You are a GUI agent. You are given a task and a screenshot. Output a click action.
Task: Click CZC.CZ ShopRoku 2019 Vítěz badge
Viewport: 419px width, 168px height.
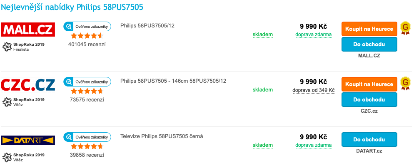pyautogui.click(x=24, y=102)
